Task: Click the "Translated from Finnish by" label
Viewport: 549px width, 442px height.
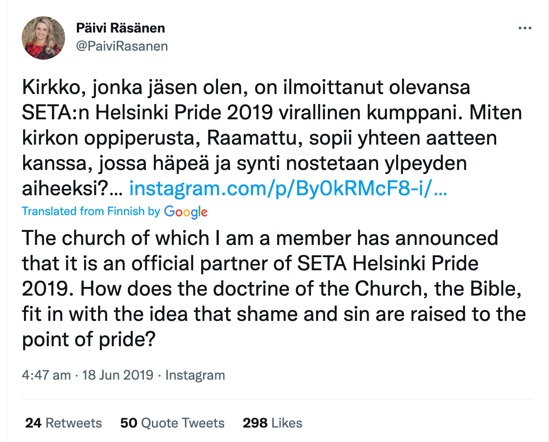Action: click(x=91, y=212)
